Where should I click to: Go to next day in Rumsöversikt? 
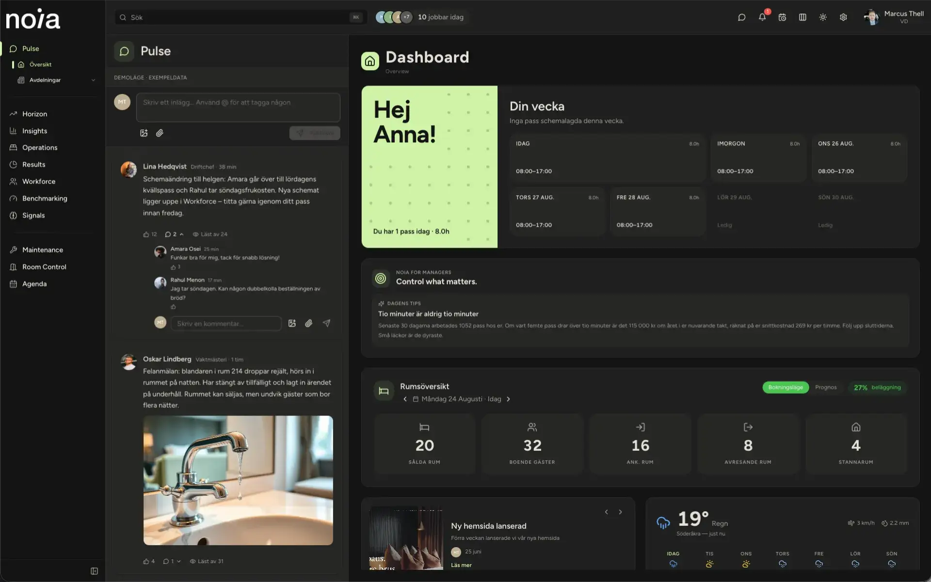point(508,399)
